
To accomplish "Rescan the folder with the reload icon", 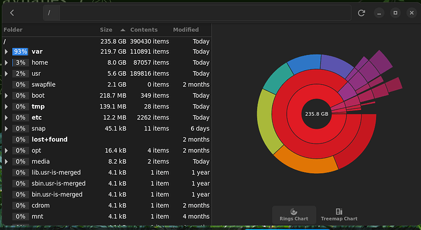I will coord(361,13).
